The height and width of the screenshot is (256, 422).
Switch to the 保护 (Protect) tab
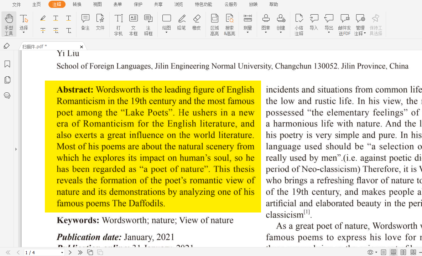click(x=138, y=5)
